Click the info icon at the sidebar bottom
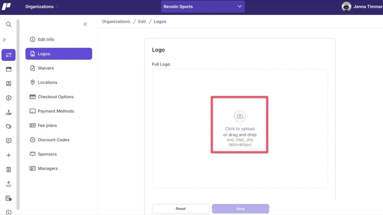 8,212
